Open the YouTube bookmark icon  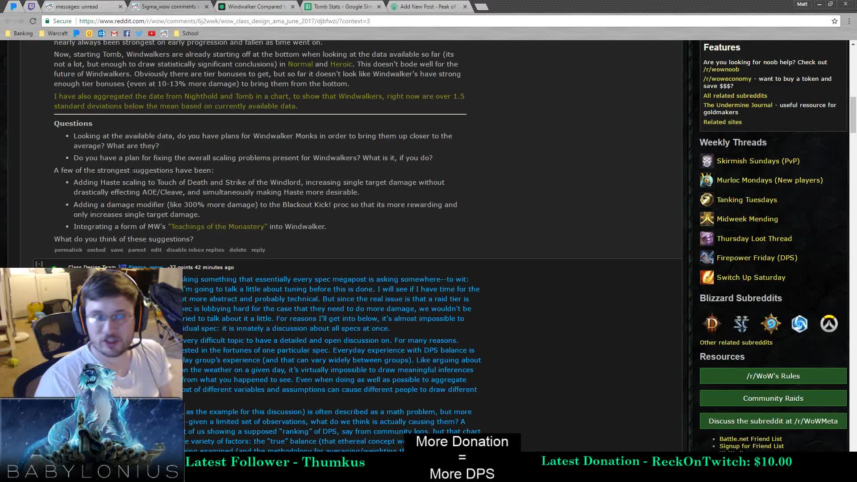pos(152,33)
